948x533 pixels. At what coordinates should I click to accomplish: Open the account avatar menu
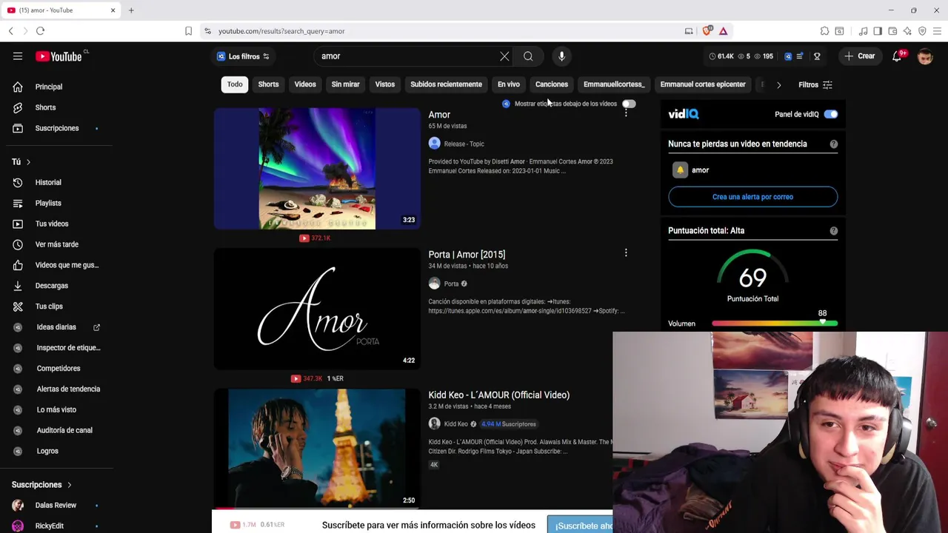(925, 56)
